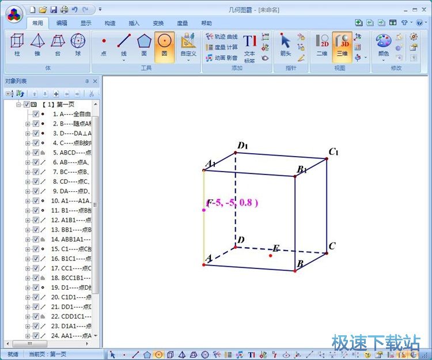Screen dimensions: 432x360
Task: Collapse the 第一页 tree node
Action: pos(18,105)
